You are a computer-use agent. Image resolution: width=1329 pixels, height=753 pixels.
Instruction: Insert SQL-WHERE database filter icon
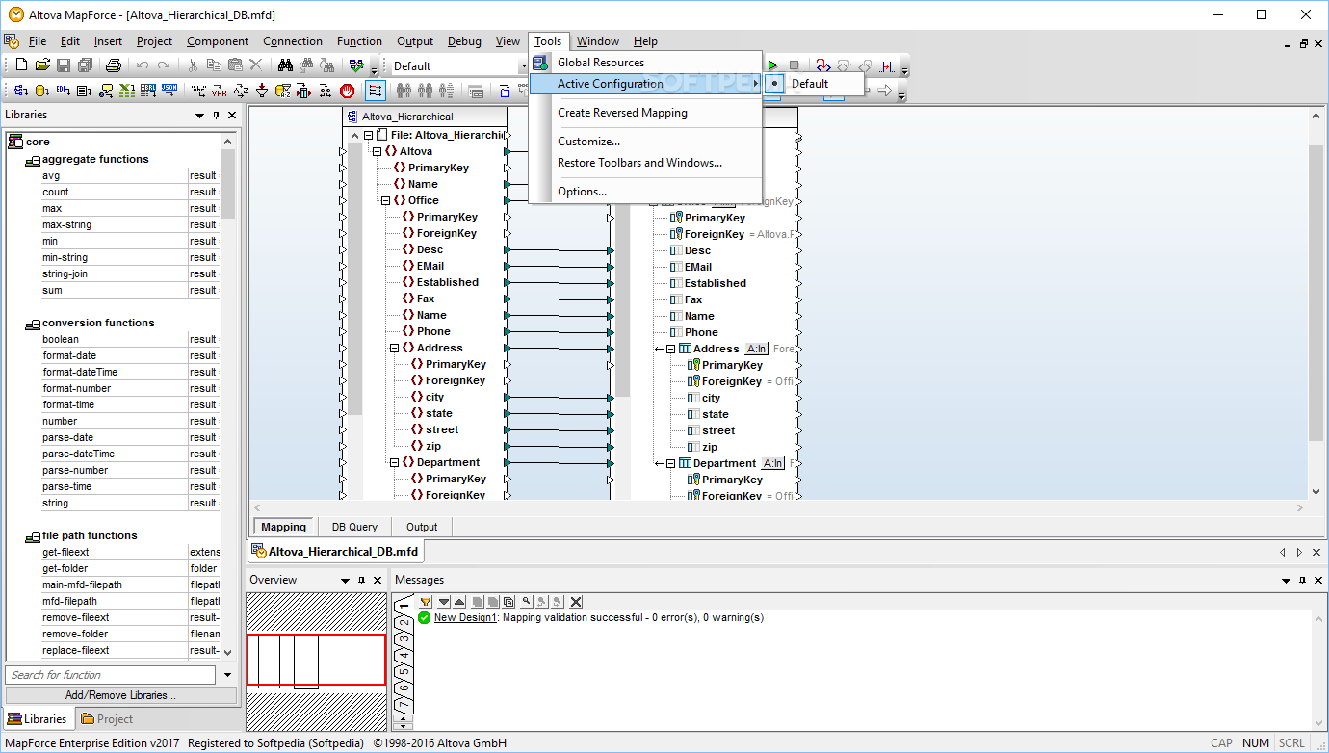point(283,91)
